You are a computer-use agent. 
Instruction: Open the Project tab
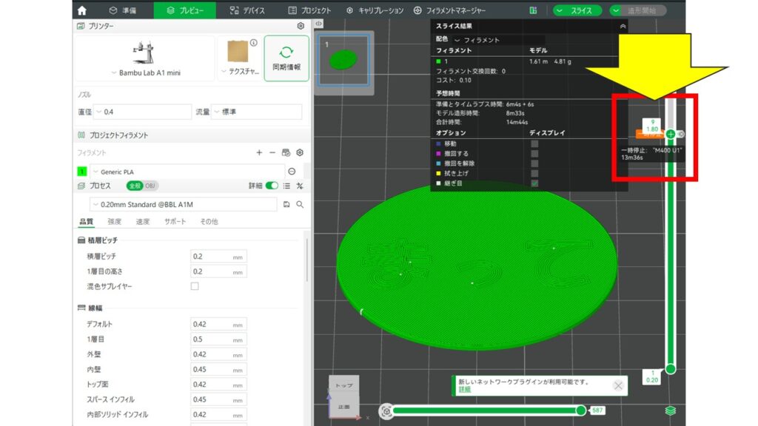(309, 10)
